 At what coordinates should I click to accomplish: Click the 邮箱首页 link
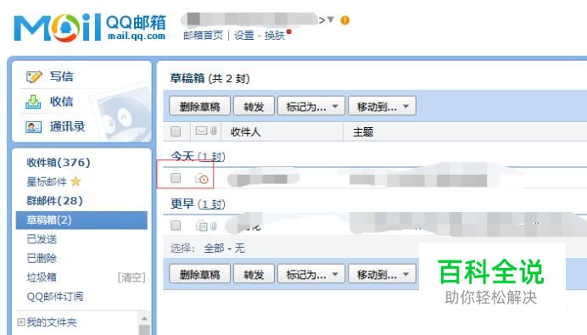click(203, 36)
